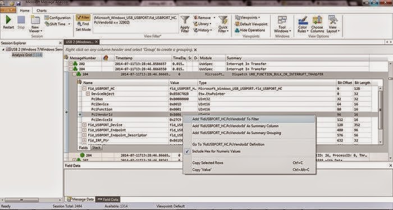This screenshot has width=393, height=210.
Task: Open the Message Data tab
Action: [x=80, y=199]
